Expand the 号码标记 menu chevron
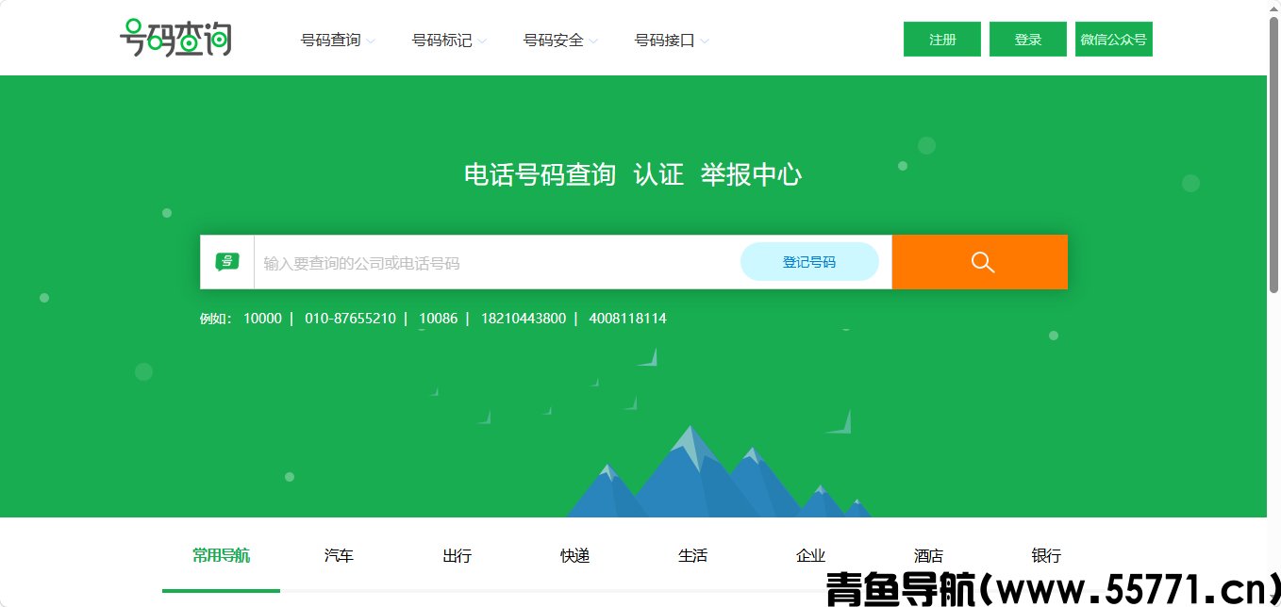This screenshot has width=1281, height=607. 482,41
